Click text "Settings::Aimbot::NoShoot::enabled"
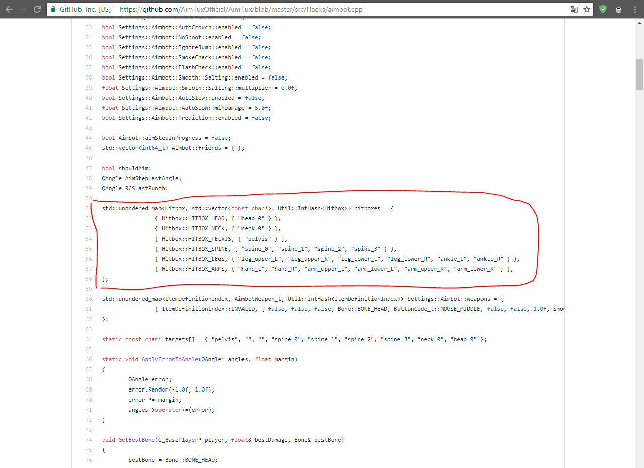Image resolution: width=644 pixels, height=468 pixels. (x=175, y=37)
